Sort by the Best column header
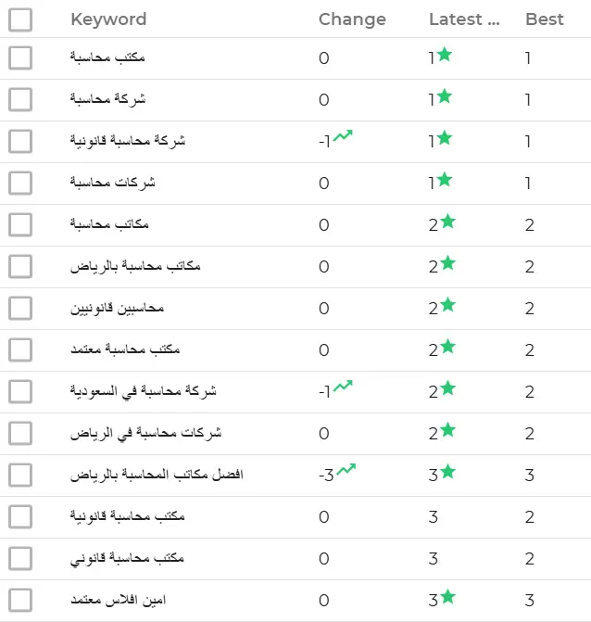 545,19
